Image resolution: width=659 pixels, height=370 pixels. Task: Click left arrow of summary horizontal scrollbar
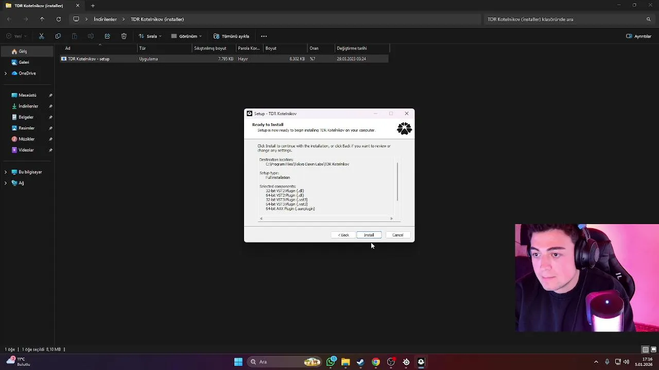[x=261, y=218]
